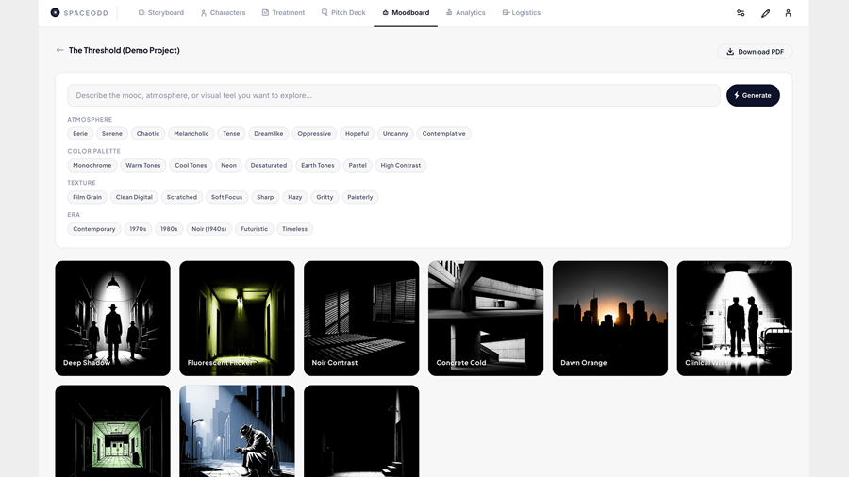Enable the Monochrome color palette tag
The width and height of the screenshot is (849, 477).
coord(92,166)
